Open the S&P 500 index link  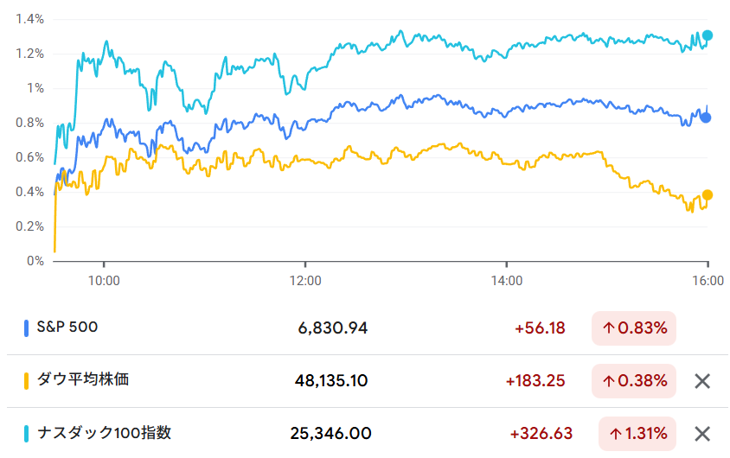pos(67,328)
